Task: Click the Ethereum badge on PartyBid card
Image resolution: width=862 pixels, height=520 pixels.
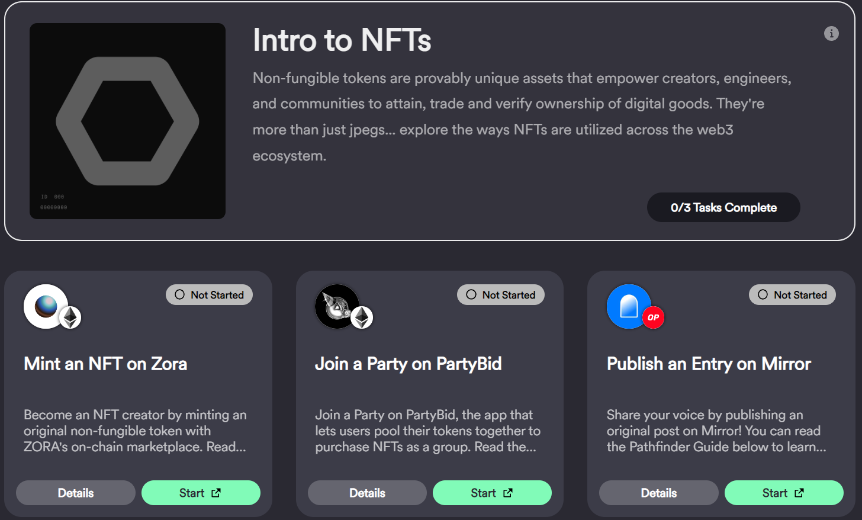Action: tap(362, 318)
